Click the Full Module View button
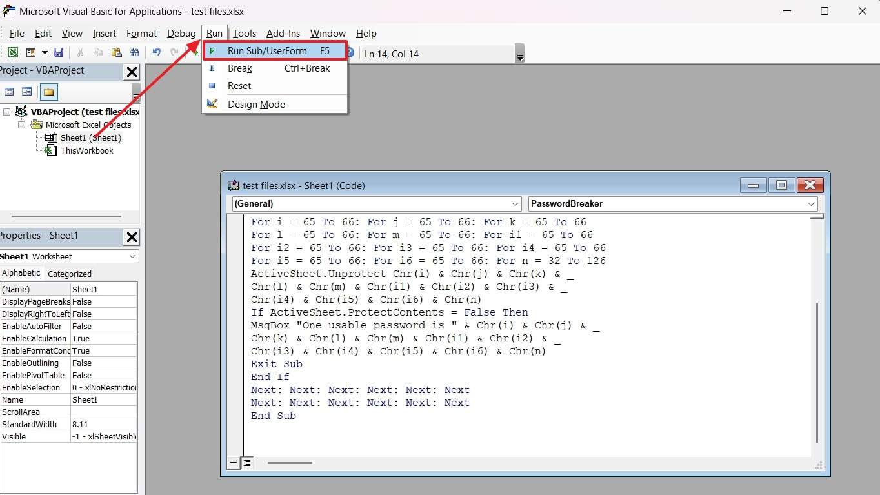The height and width of the screenshot is (495, 880). pyautogui.click(x=246, y=463)
